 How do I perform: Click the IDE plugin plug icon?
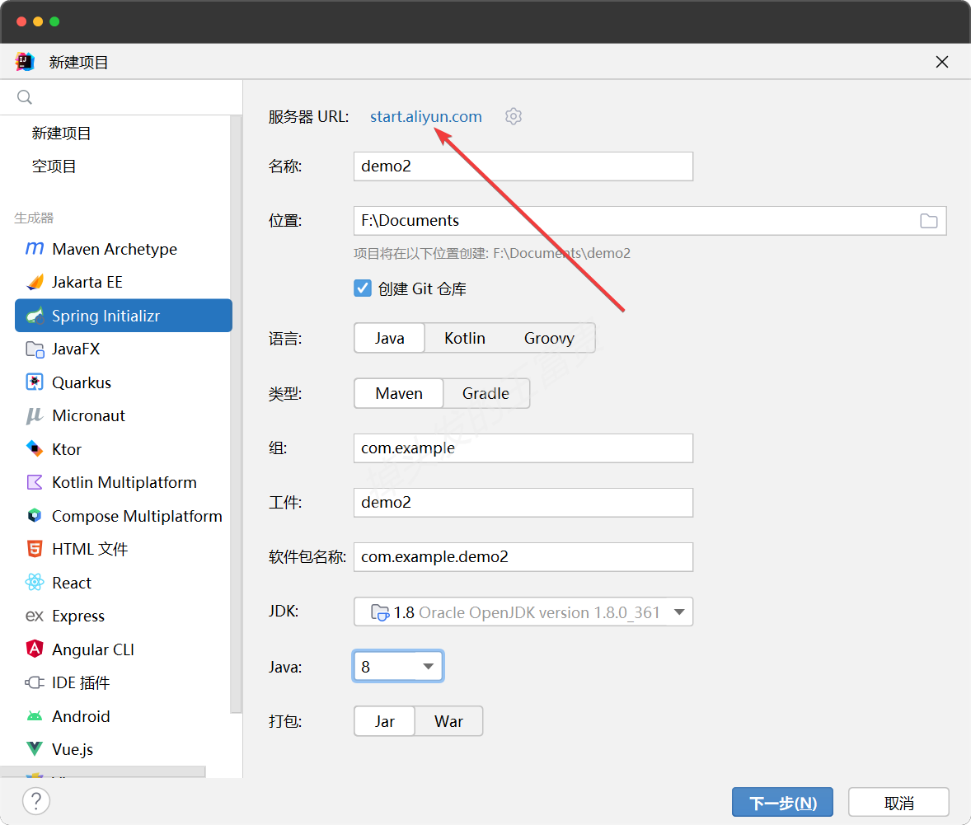(35, 682)
